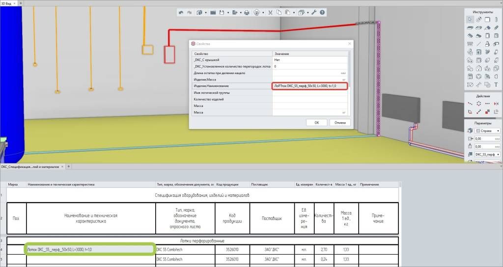Image resolution: width=503 pixels, height=267 pixels.
Task: Select the column tool in Инструменты
Action: (496, 20)
